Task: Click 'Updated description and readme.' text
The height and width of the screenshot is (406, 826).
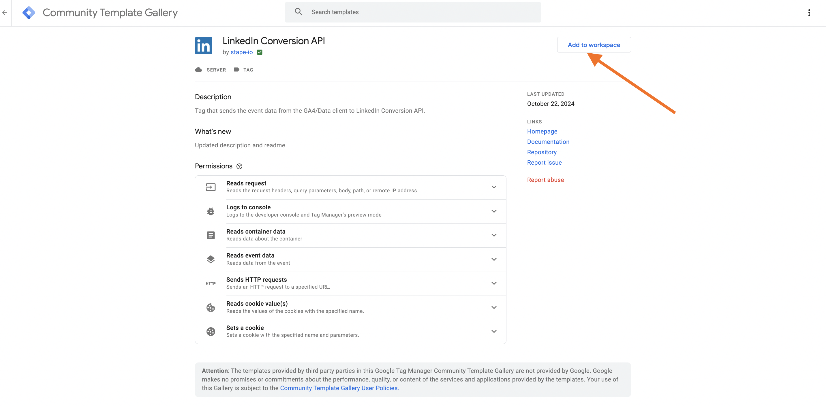Action: [241, 145]
